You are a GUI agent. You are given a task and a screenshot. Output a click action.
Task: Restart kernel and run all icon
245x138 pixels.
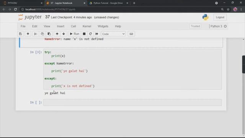(97, 34)
